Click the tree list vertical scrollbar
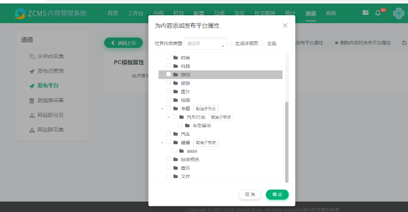Screen dimensions: 408x212 (x=287, y=142)
